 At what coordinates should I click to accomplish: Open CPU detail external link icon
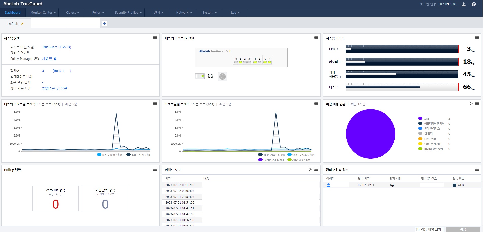pos(337,49)
